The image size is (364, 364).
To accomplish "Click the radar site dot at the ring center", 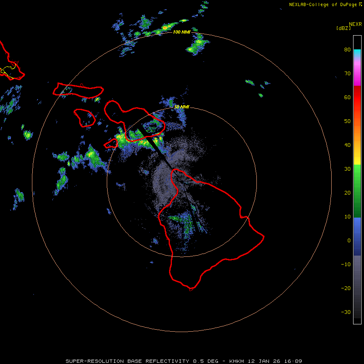I will pyautogui.click(x=182, y=182).
